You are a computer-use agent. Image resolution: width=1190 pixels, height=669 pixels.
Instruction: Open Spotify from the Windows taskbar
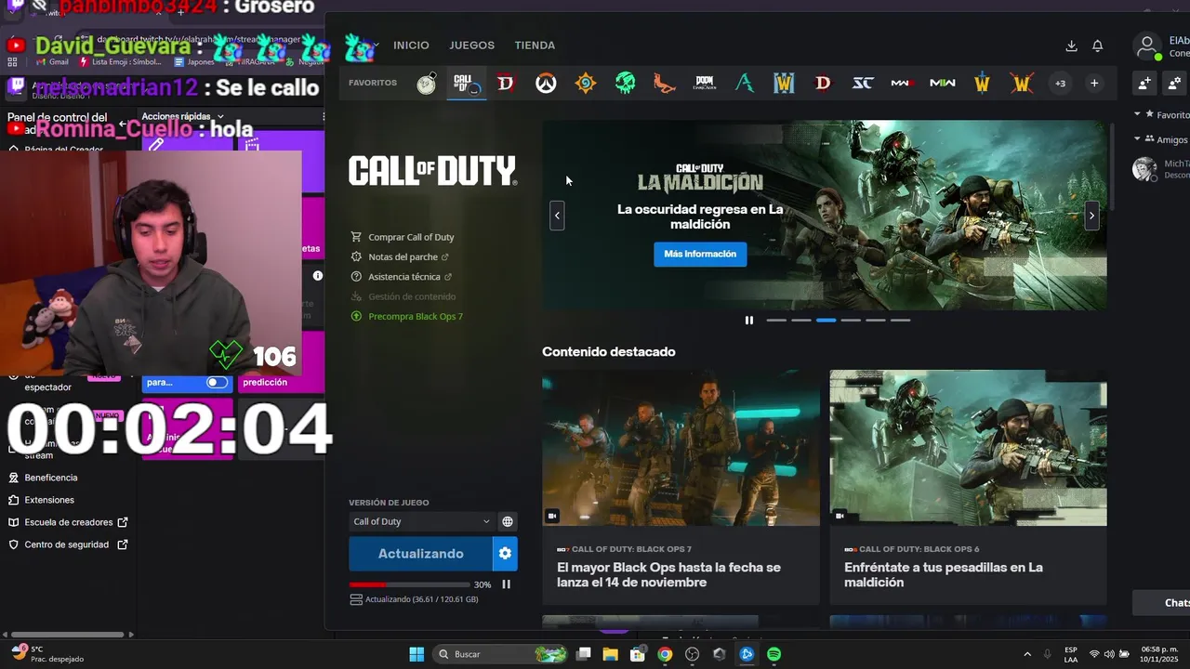click(x=774, y=654)
